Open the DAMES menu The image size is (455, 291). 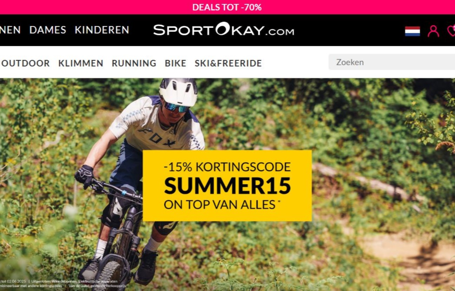click(x=48, y=30)
